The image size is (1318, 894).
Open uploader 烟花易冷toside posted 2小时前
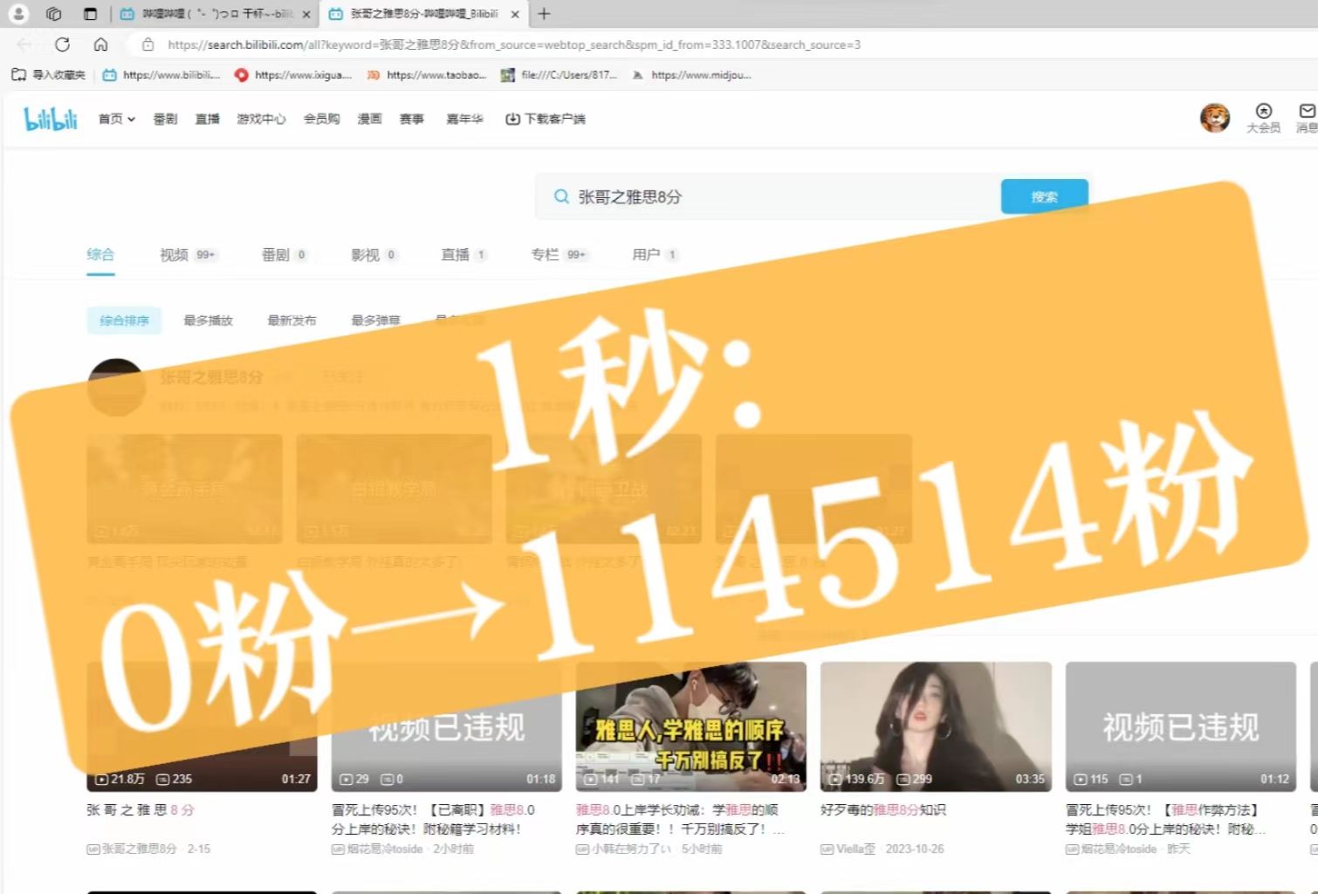click(377, 849)
